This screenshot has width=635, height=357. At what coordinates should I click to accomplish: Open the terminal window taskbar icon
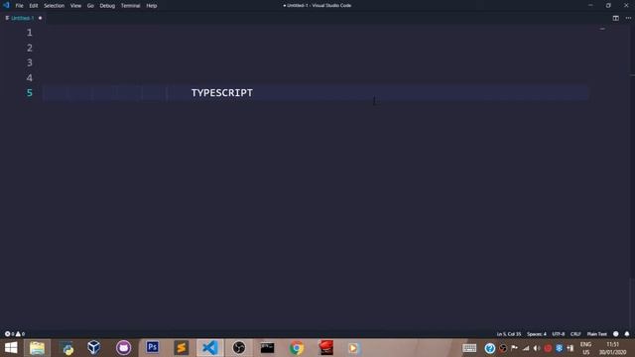tap(267, 348)
